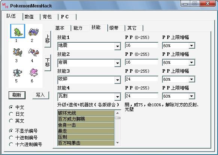The image size is (218, 155).
Task: Switch to the PC tab
Action: [67, 17]
